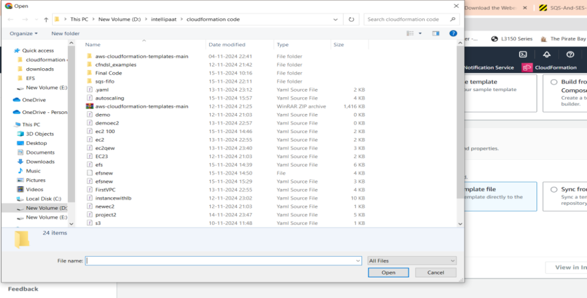
Task: Open AWS CloudShell icon in console header
Action: (x=523, y=54)
